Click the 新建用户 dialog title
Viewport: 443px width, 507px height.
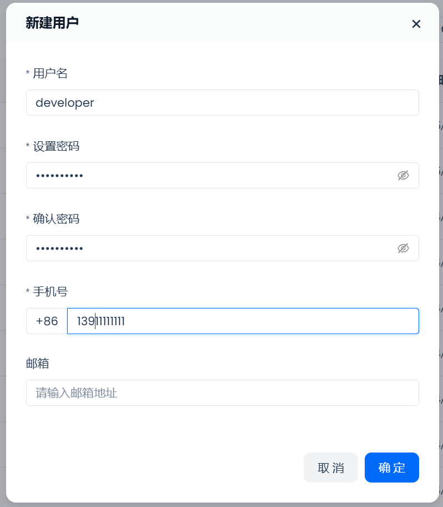coord(52,23)
